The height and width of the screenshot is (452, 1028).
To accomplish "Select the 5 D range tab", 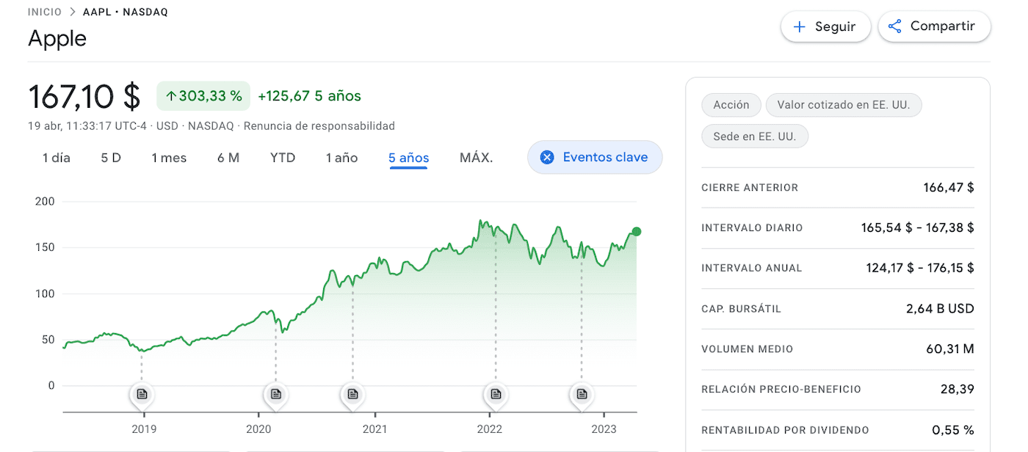I will coord(111,158).
